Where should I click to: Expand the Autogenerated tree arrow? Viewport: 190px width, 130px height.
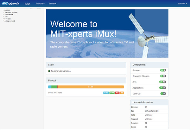[3, 21]
